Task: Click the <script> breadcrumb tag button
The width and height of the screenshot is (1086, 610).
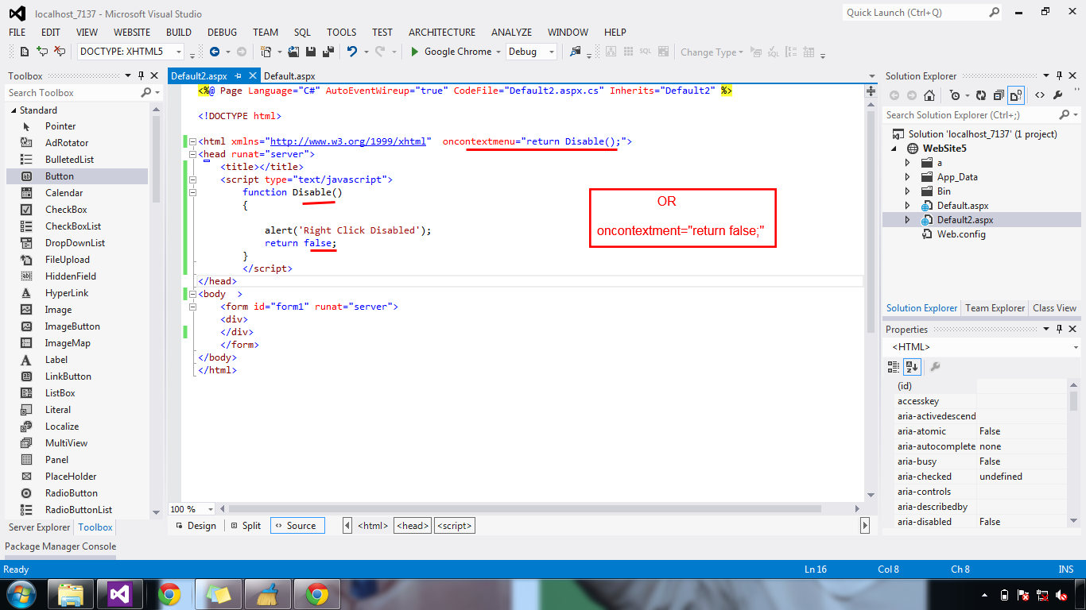Action: pyautogui.click(x=455, y=526)
